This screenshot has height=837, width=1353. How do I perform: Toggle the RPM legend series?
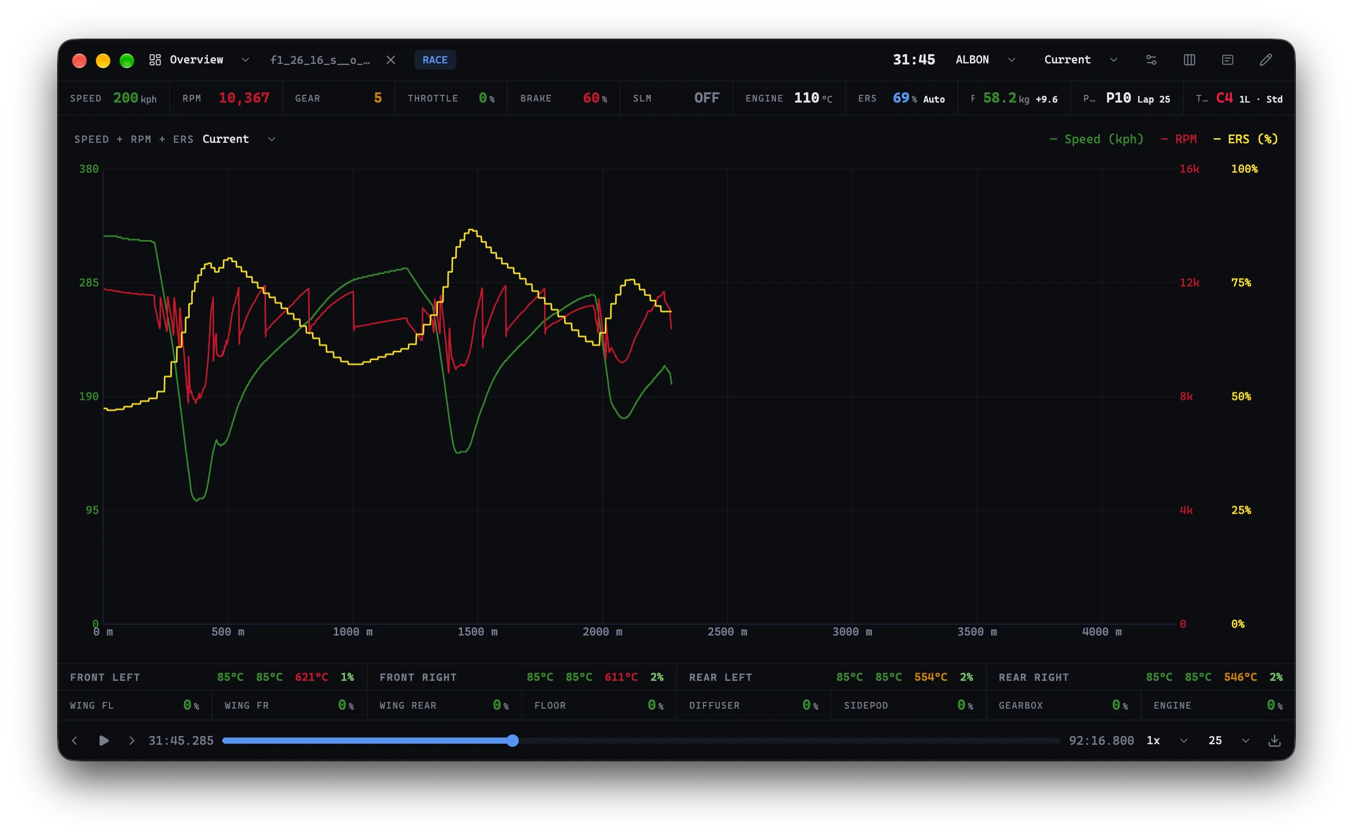point(1179,139)
